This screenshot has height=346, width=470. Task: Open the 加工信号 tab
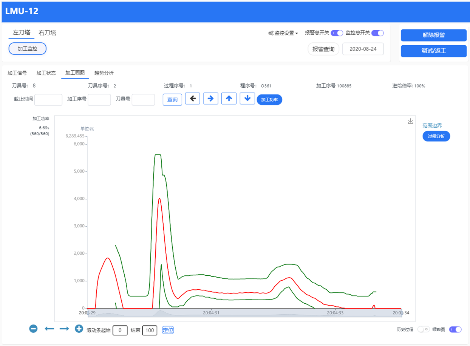(17, 73)
